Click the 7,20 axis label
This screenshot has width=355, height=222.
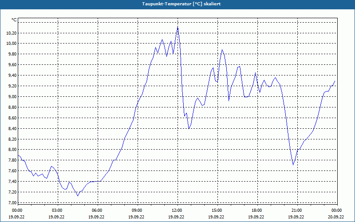click(12, 192)
